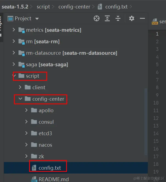166x182 pixels.
Task: Click config.txt in the breadcrumb bar
Action: (x=116, y=7)
